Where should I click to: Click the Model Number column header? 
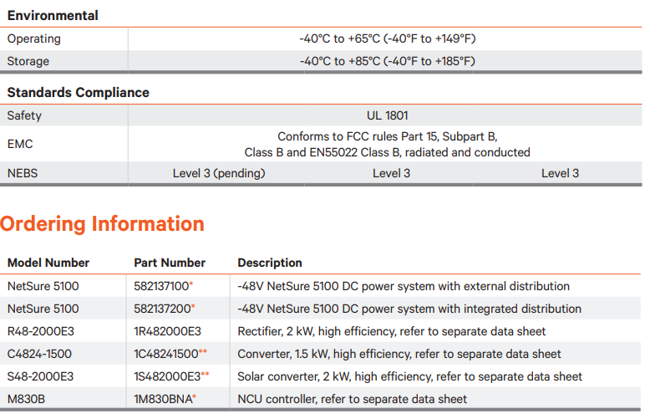pos(48,263)
